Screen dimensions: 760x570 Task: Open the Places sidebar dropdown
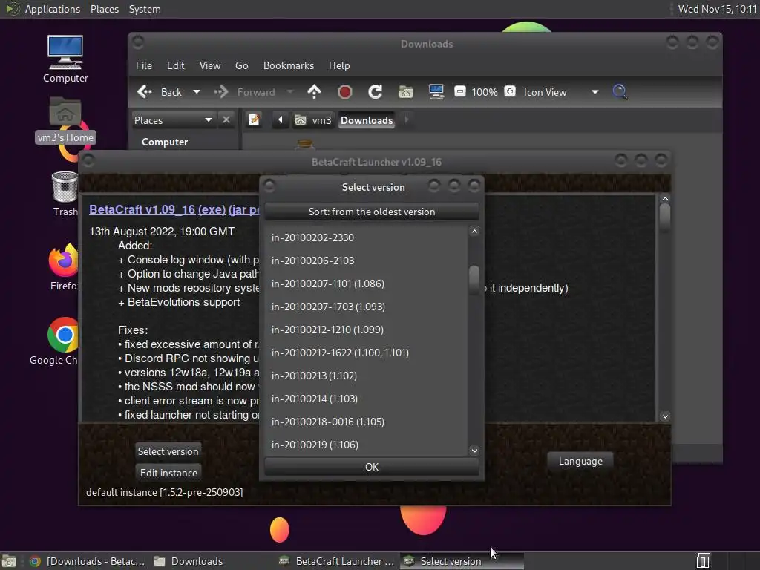point(173,120)
